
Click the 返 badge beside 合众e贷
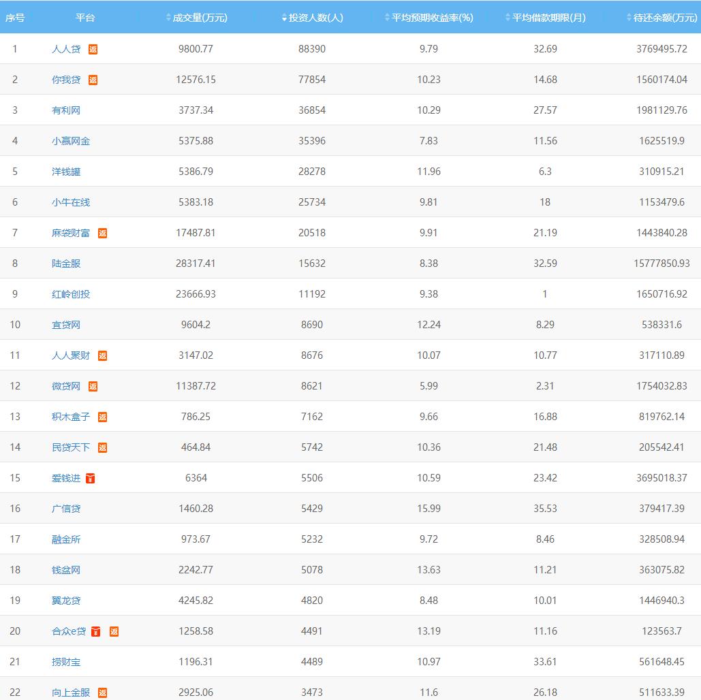(114, 631)
